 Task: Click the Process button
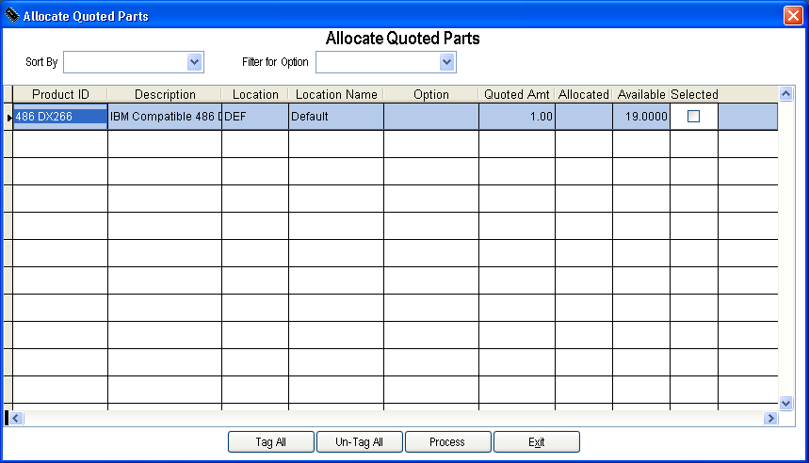point(447,442)
